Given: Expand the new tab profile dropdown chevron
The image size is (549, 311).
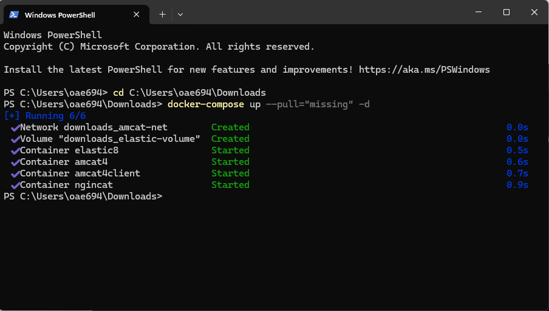Looking at the screenshot, I should coord(180,14).
